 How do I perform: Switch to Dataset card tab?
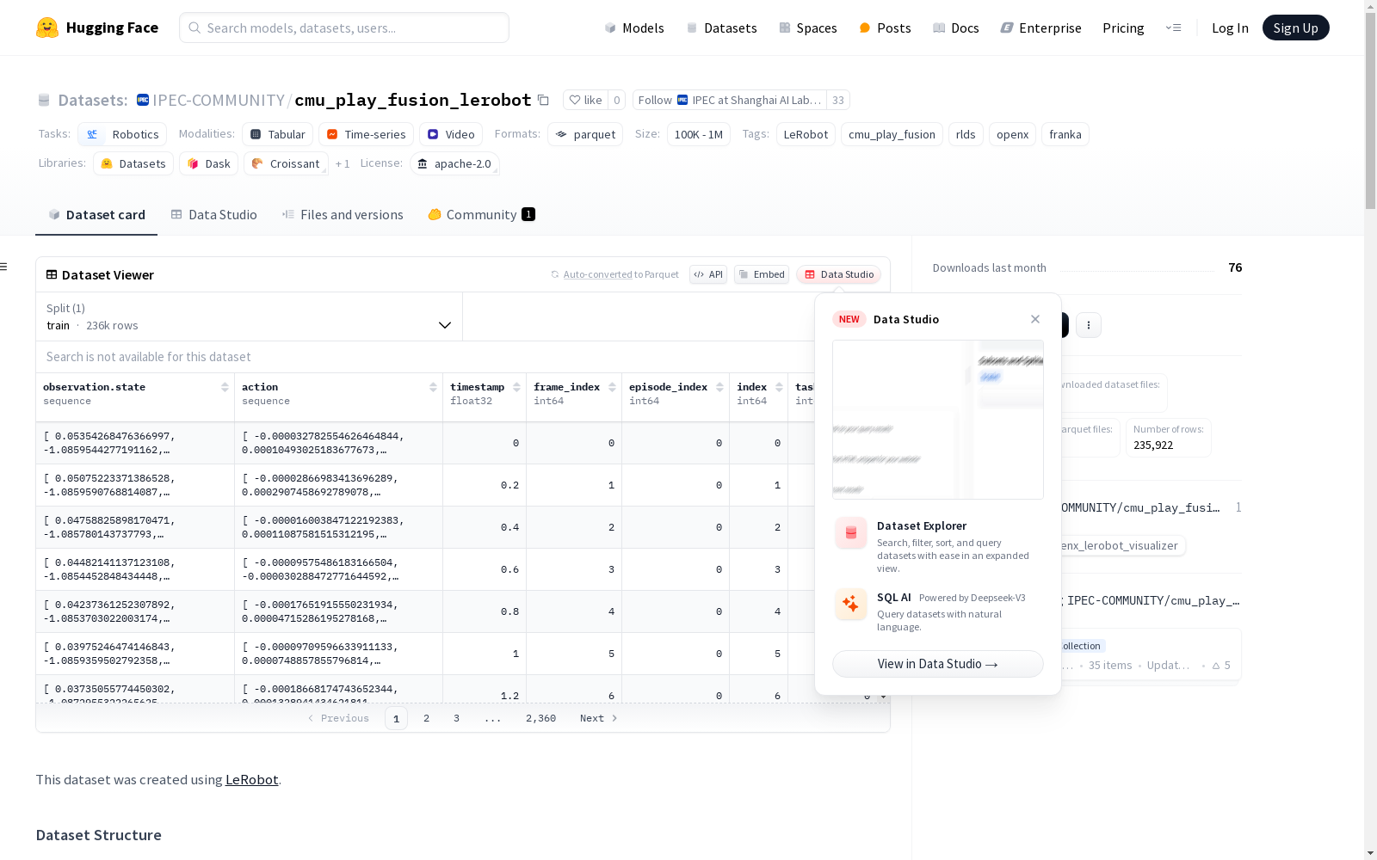(x=96, y=215)
